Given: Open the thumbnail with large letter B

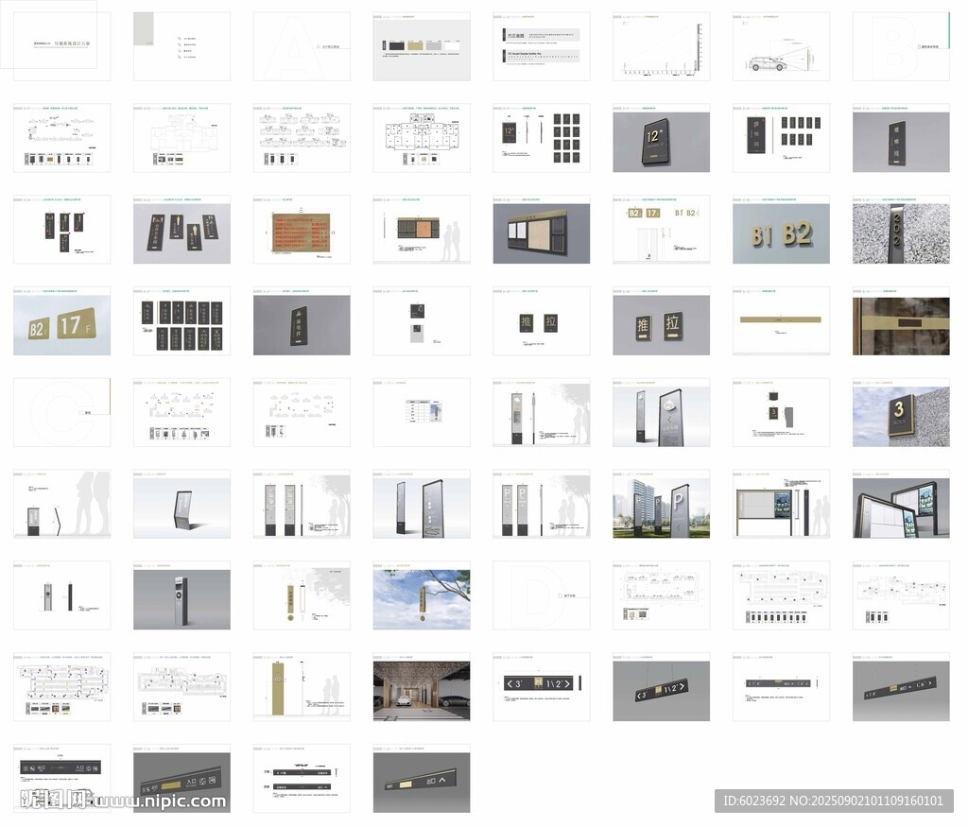Looking at the screenshot, I should [x=901, y=46].
